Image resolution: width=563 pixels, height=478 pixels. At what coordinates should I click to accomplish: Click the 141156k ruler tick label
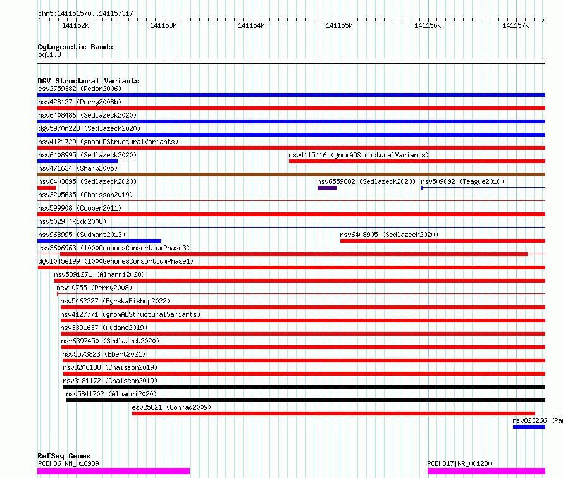click(428, 25)
